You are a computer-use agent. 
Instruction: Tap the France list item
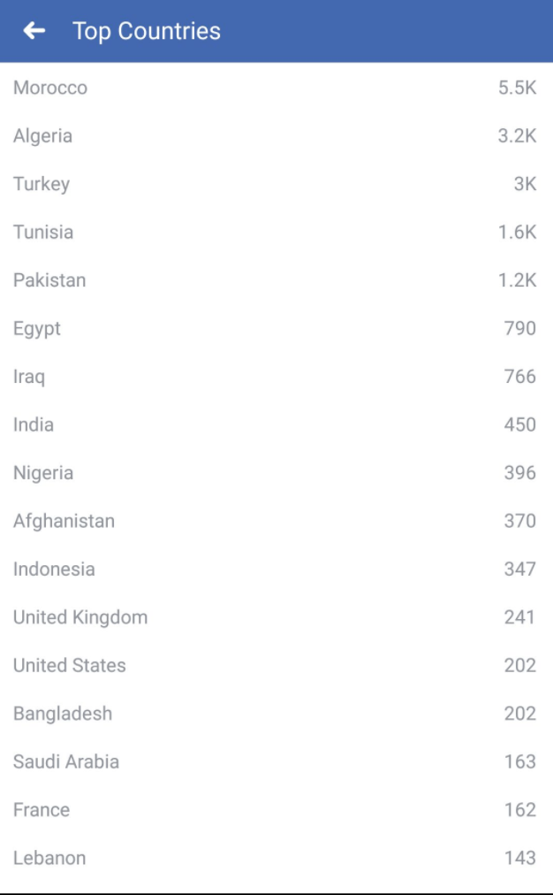click(x=42, y=809)
